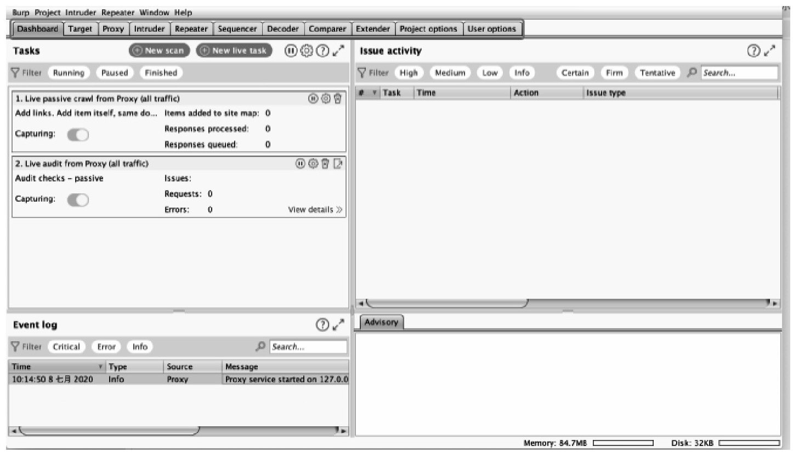Pause the Live audit from Proxy task
This screenshot has width=793, height=452.
[x=300, y=163]
